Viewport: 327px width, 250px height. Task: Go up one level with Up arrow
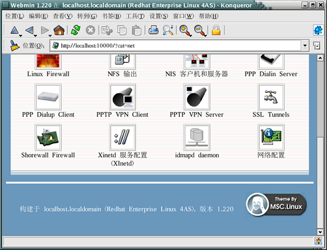coord(14,31)
